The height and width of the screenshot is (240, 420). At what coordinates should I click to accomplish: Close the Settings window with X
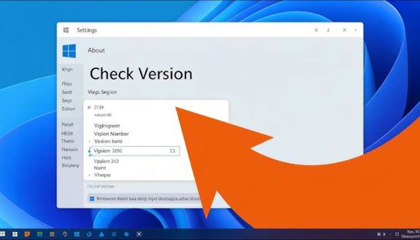344,30
